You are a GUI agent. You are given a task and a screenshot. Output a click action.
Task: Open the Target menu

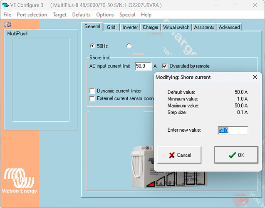(x=59, y=15)
